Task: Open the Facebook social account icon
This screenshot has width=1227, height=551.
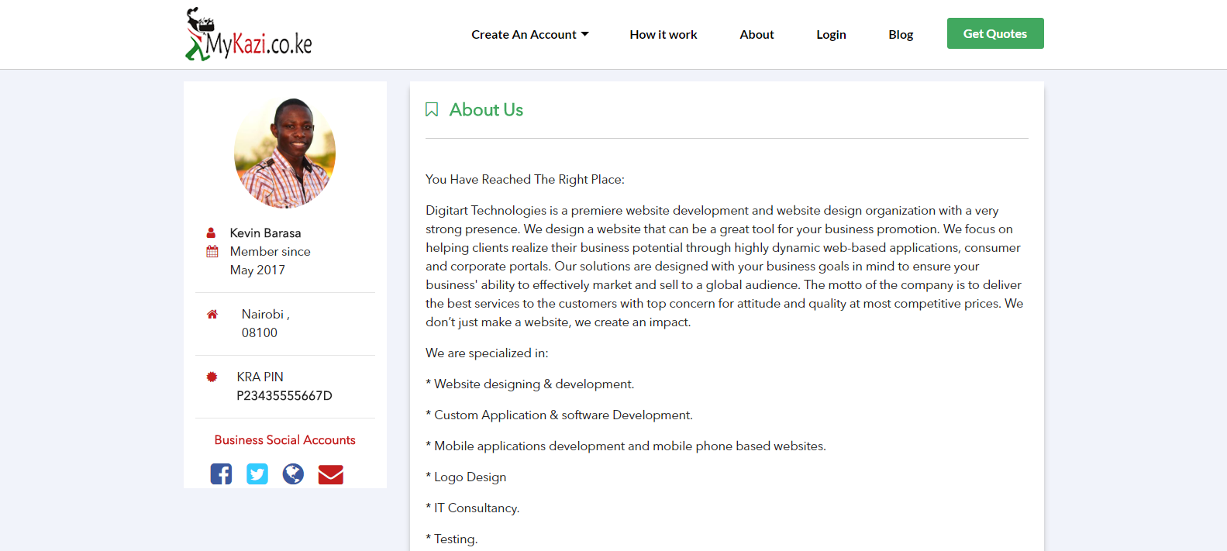Action: pyautogui.click(x=221, y=474)
